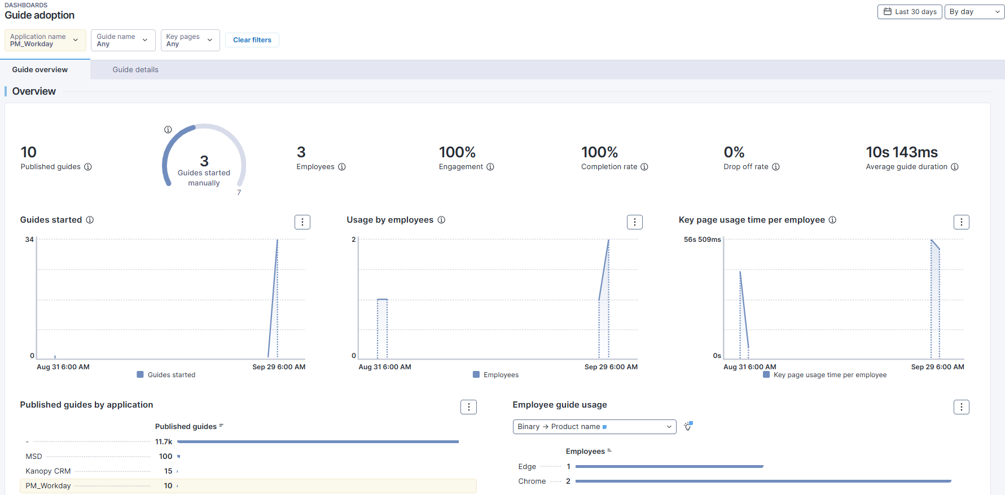
Task: Open the Last 30 days date picker
Action: coord(910,12)
